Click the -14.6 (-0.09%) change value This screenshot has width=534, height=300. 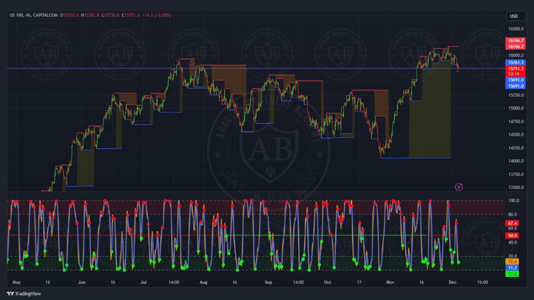[157, 15]
